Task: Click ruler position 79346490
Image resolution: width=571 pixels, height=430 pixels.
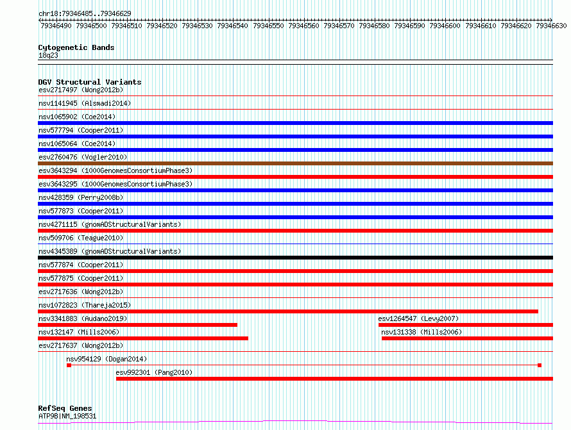Action: click(56, 26)
